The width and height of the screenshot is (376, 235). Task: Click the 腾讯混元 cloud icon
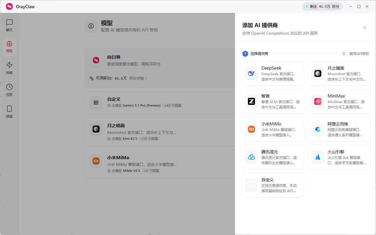(x=251, y=157)
